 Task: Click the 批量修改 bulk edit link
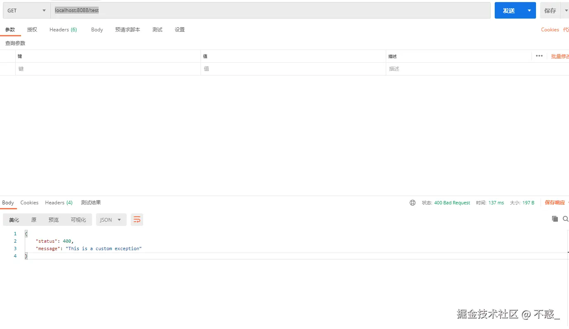(560, 56)
